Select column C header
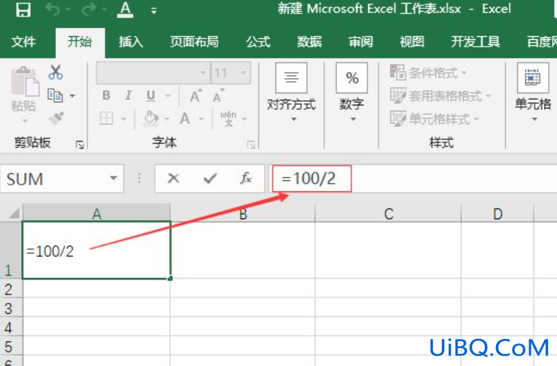557x366 pixels. (388, 213)
